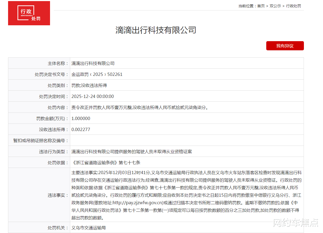The width and height of the screenshot is (323, 233).
Task: Select the 违法事实 label
Action: pyautogui.click(x=58, y=195)
